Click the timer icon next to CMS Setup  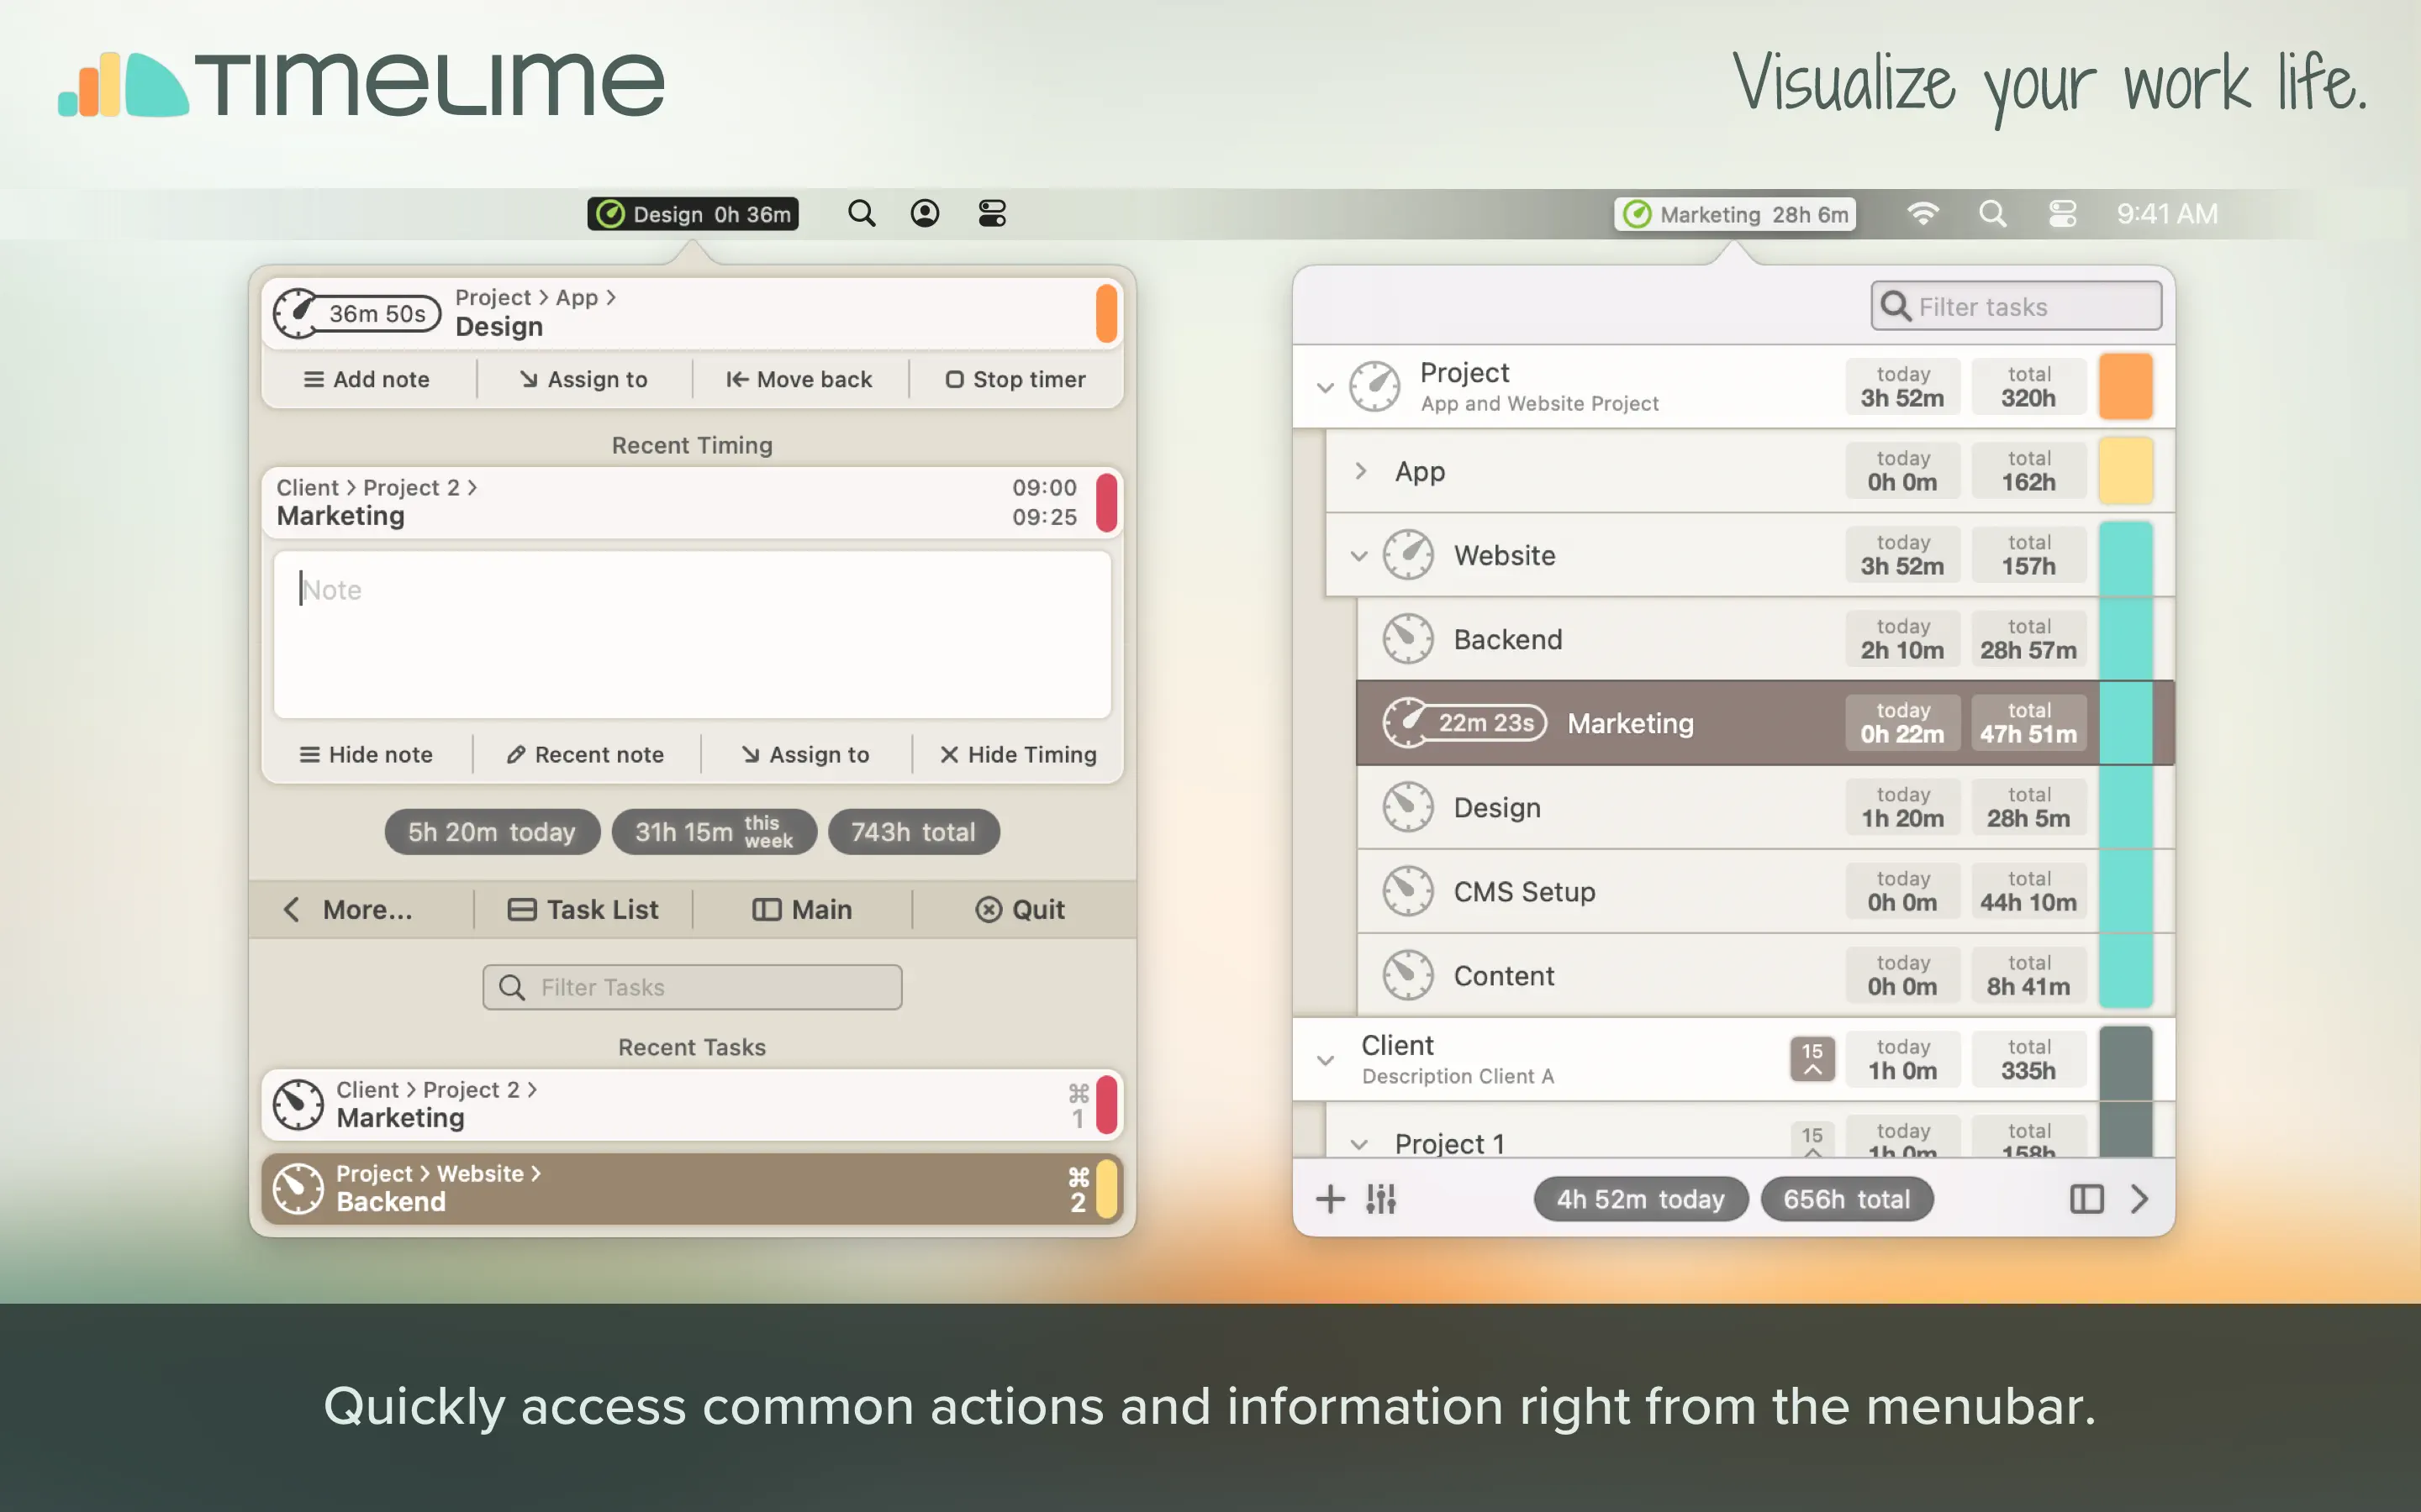point(1407,891)
